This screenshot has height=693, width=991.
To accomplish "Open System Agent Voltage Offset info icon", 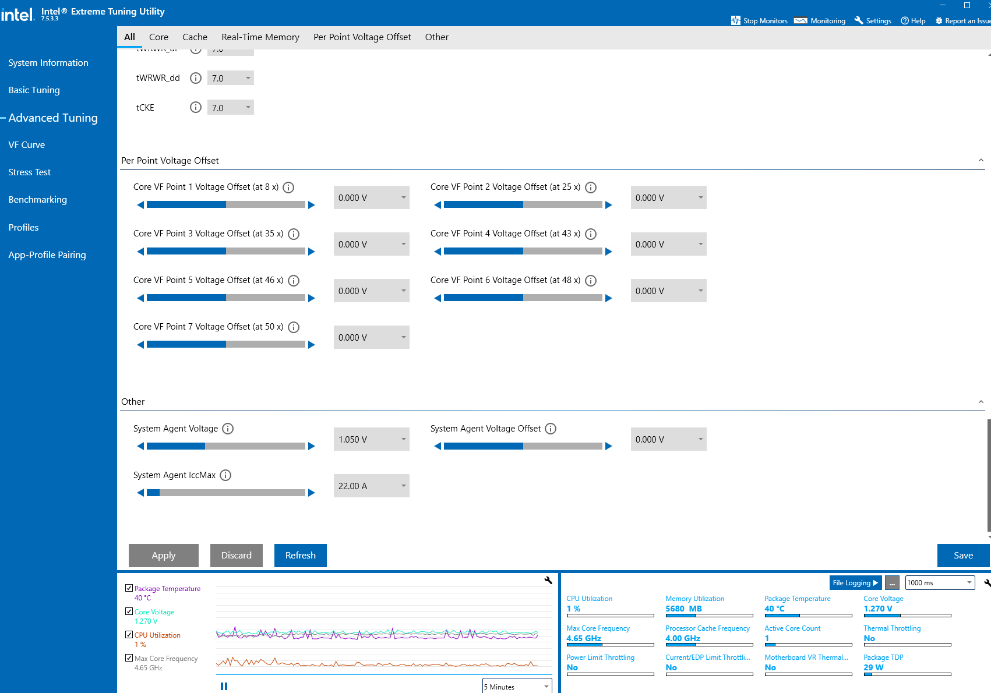I will pos(551,429).
